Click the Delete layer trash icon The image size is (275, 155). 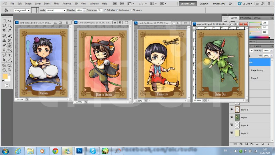[268, 144]
